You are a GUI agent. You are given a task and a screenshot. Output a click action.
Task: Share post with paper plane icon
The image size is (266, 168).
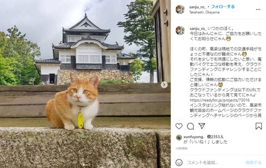[x=202, y=126]
